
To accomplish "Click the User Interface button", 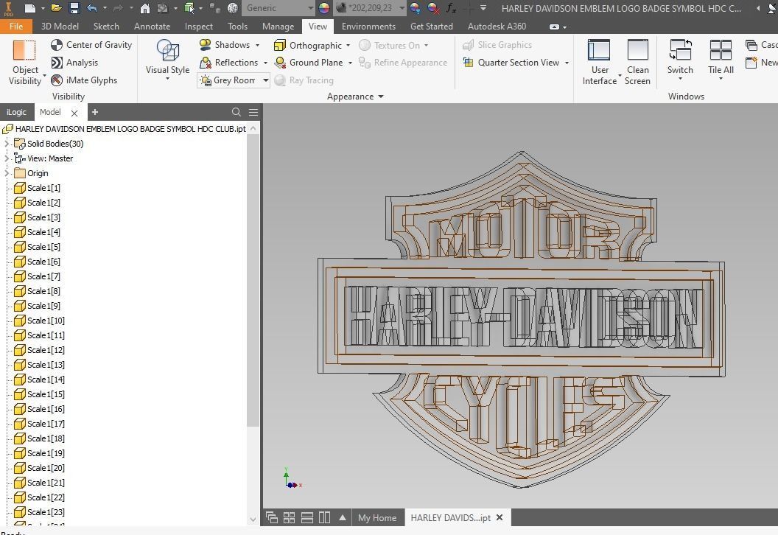I will (600, 62).
